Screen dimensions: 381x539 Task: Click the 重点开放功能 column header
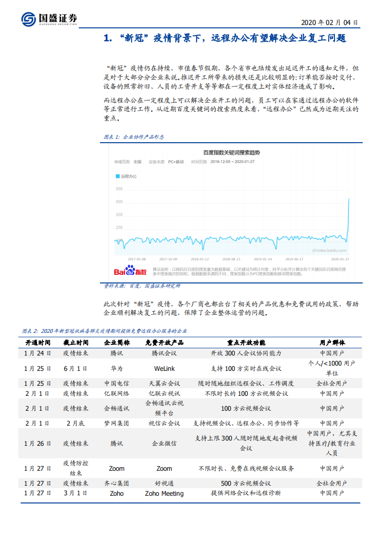click(246, 343)
